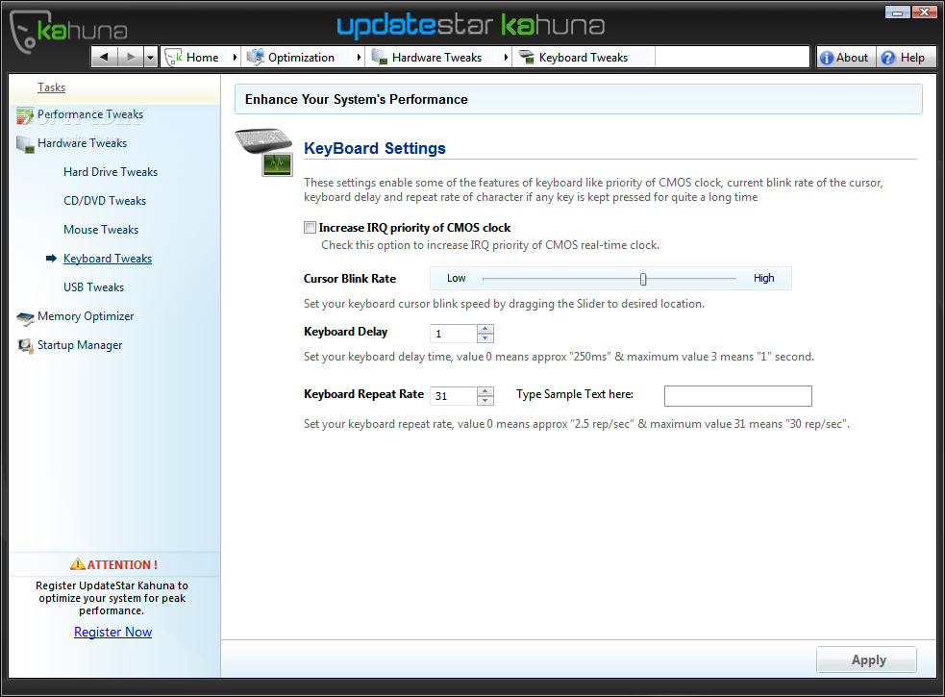Click the Type Sample Text input box
Screen dimensions: 945x697
(737, 396)
